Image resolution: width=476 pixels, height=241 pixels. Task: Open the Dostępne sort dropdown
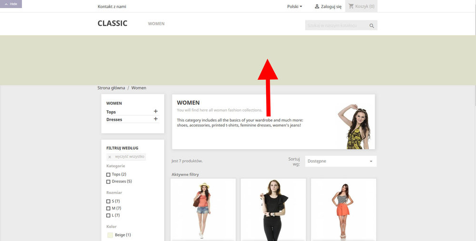pos(341,161)
